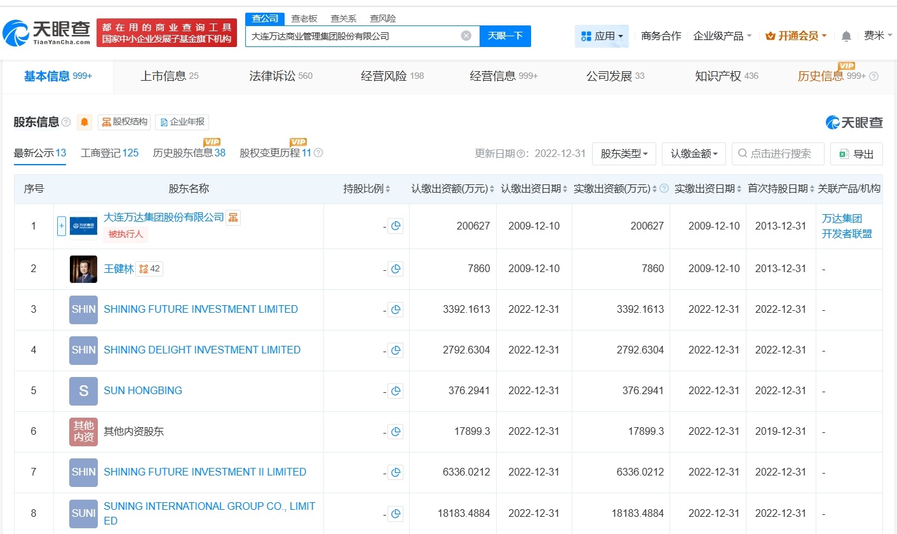This screenshot has width=897, height=534.
Task: Click the history clock icon in 持股比例 row one
Action: coord(395,226)
